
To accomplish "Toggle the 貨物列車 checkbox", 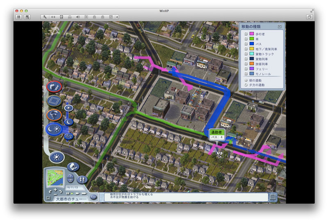I will tap(246, 59).
